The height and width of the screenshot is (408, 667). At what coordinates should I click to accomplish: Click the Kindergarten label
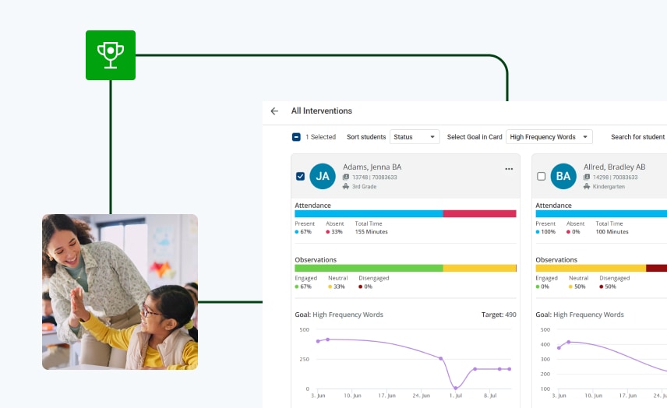pyautogui.click(x=609, y=187)
